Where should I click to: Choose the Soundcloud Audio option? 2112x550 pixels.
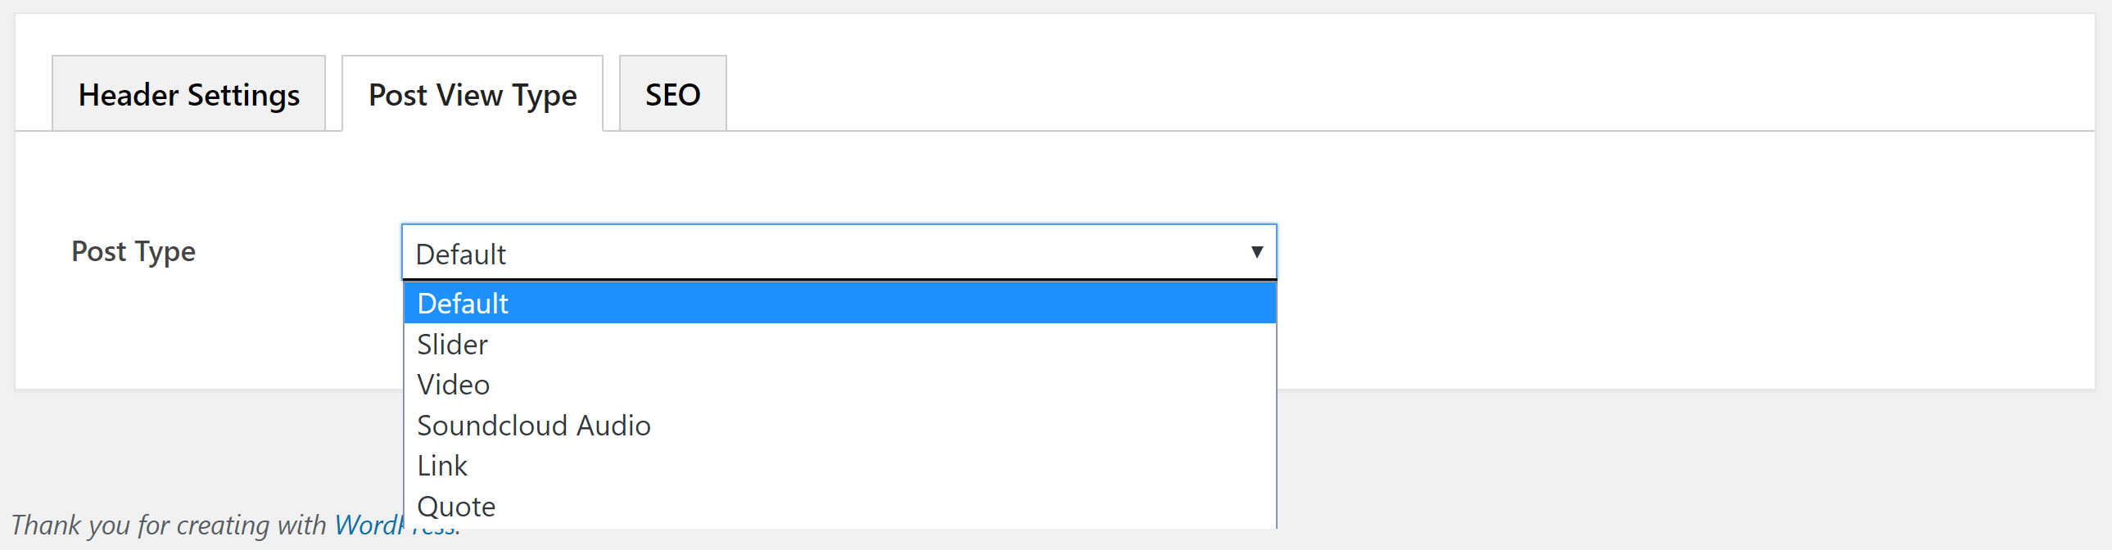534,426
